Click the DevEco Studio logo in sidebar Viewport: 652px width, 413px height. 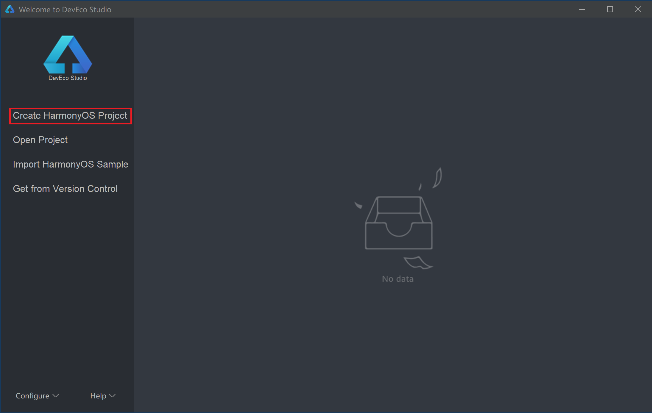click(68, 54)
